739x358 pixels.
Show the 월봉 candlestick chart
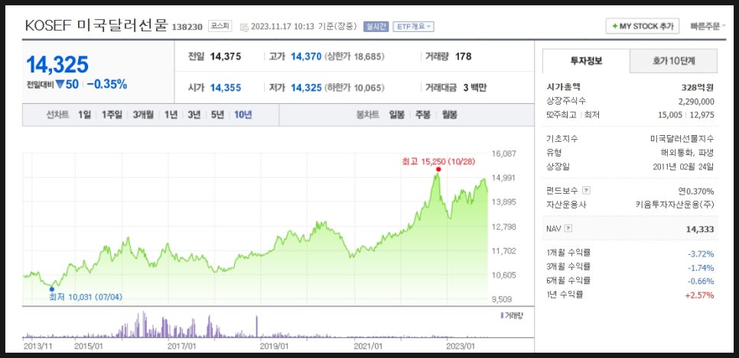point(449,114)
